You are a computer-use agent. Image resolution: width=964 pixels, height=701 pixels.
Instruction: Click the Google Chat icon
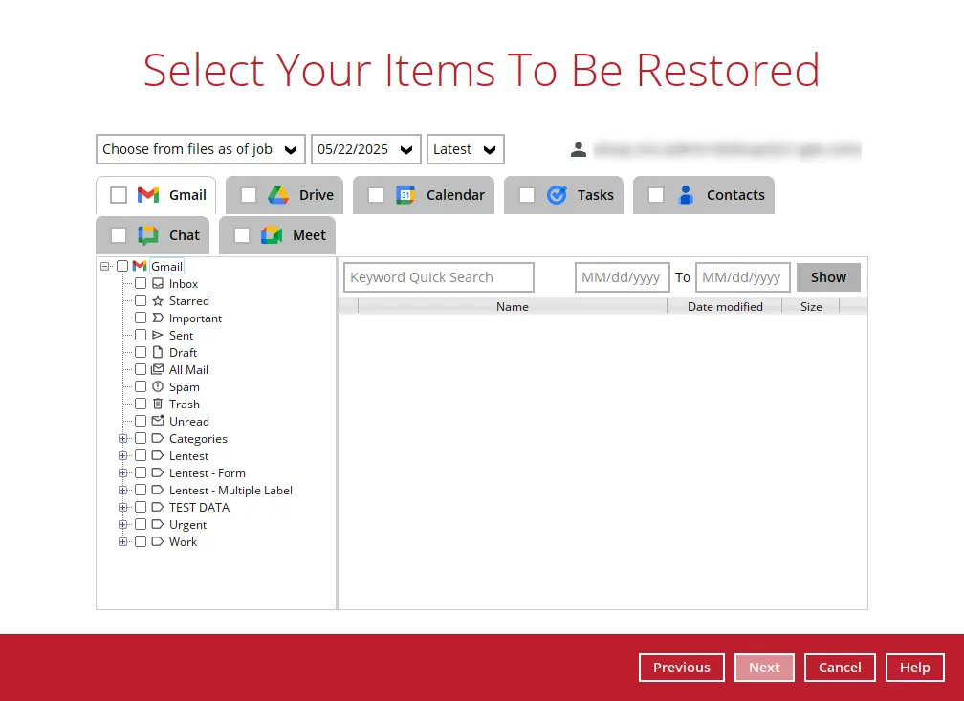point(147,235)
